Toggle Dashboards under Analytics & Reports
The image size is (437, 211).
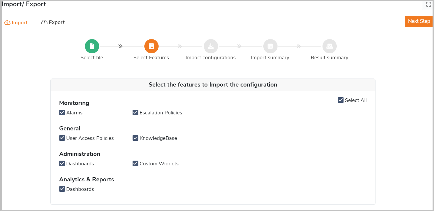click(62, 189)
